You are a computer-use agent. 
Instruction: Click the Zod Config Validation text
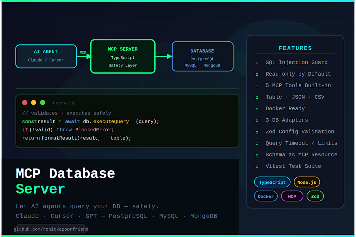click(300, 132)
